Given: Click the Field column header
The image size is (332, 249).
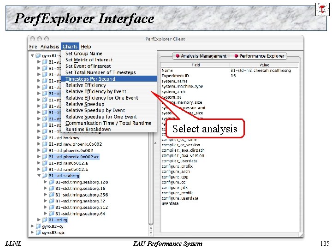Looking at the screenshot, I should click(196, 65).
